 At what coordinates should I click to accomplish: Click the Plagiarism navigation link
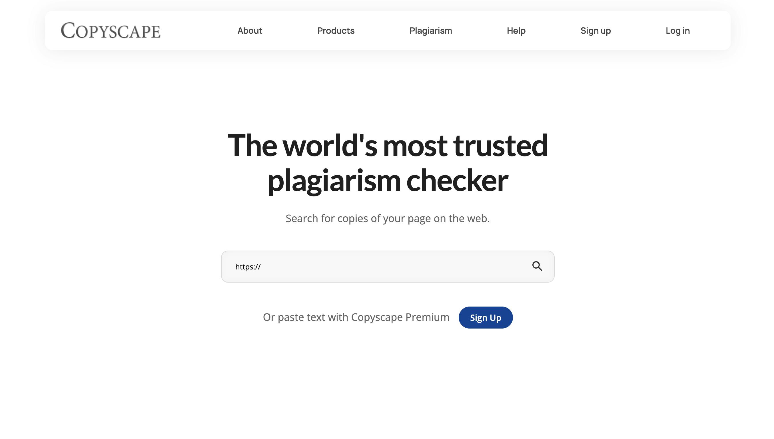pyautogui.click(x=431, y=30)
